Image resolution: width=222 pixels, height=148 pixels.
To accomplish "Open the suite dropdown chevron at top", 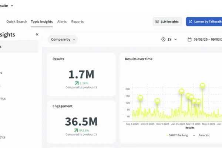I will click(12, 6).
